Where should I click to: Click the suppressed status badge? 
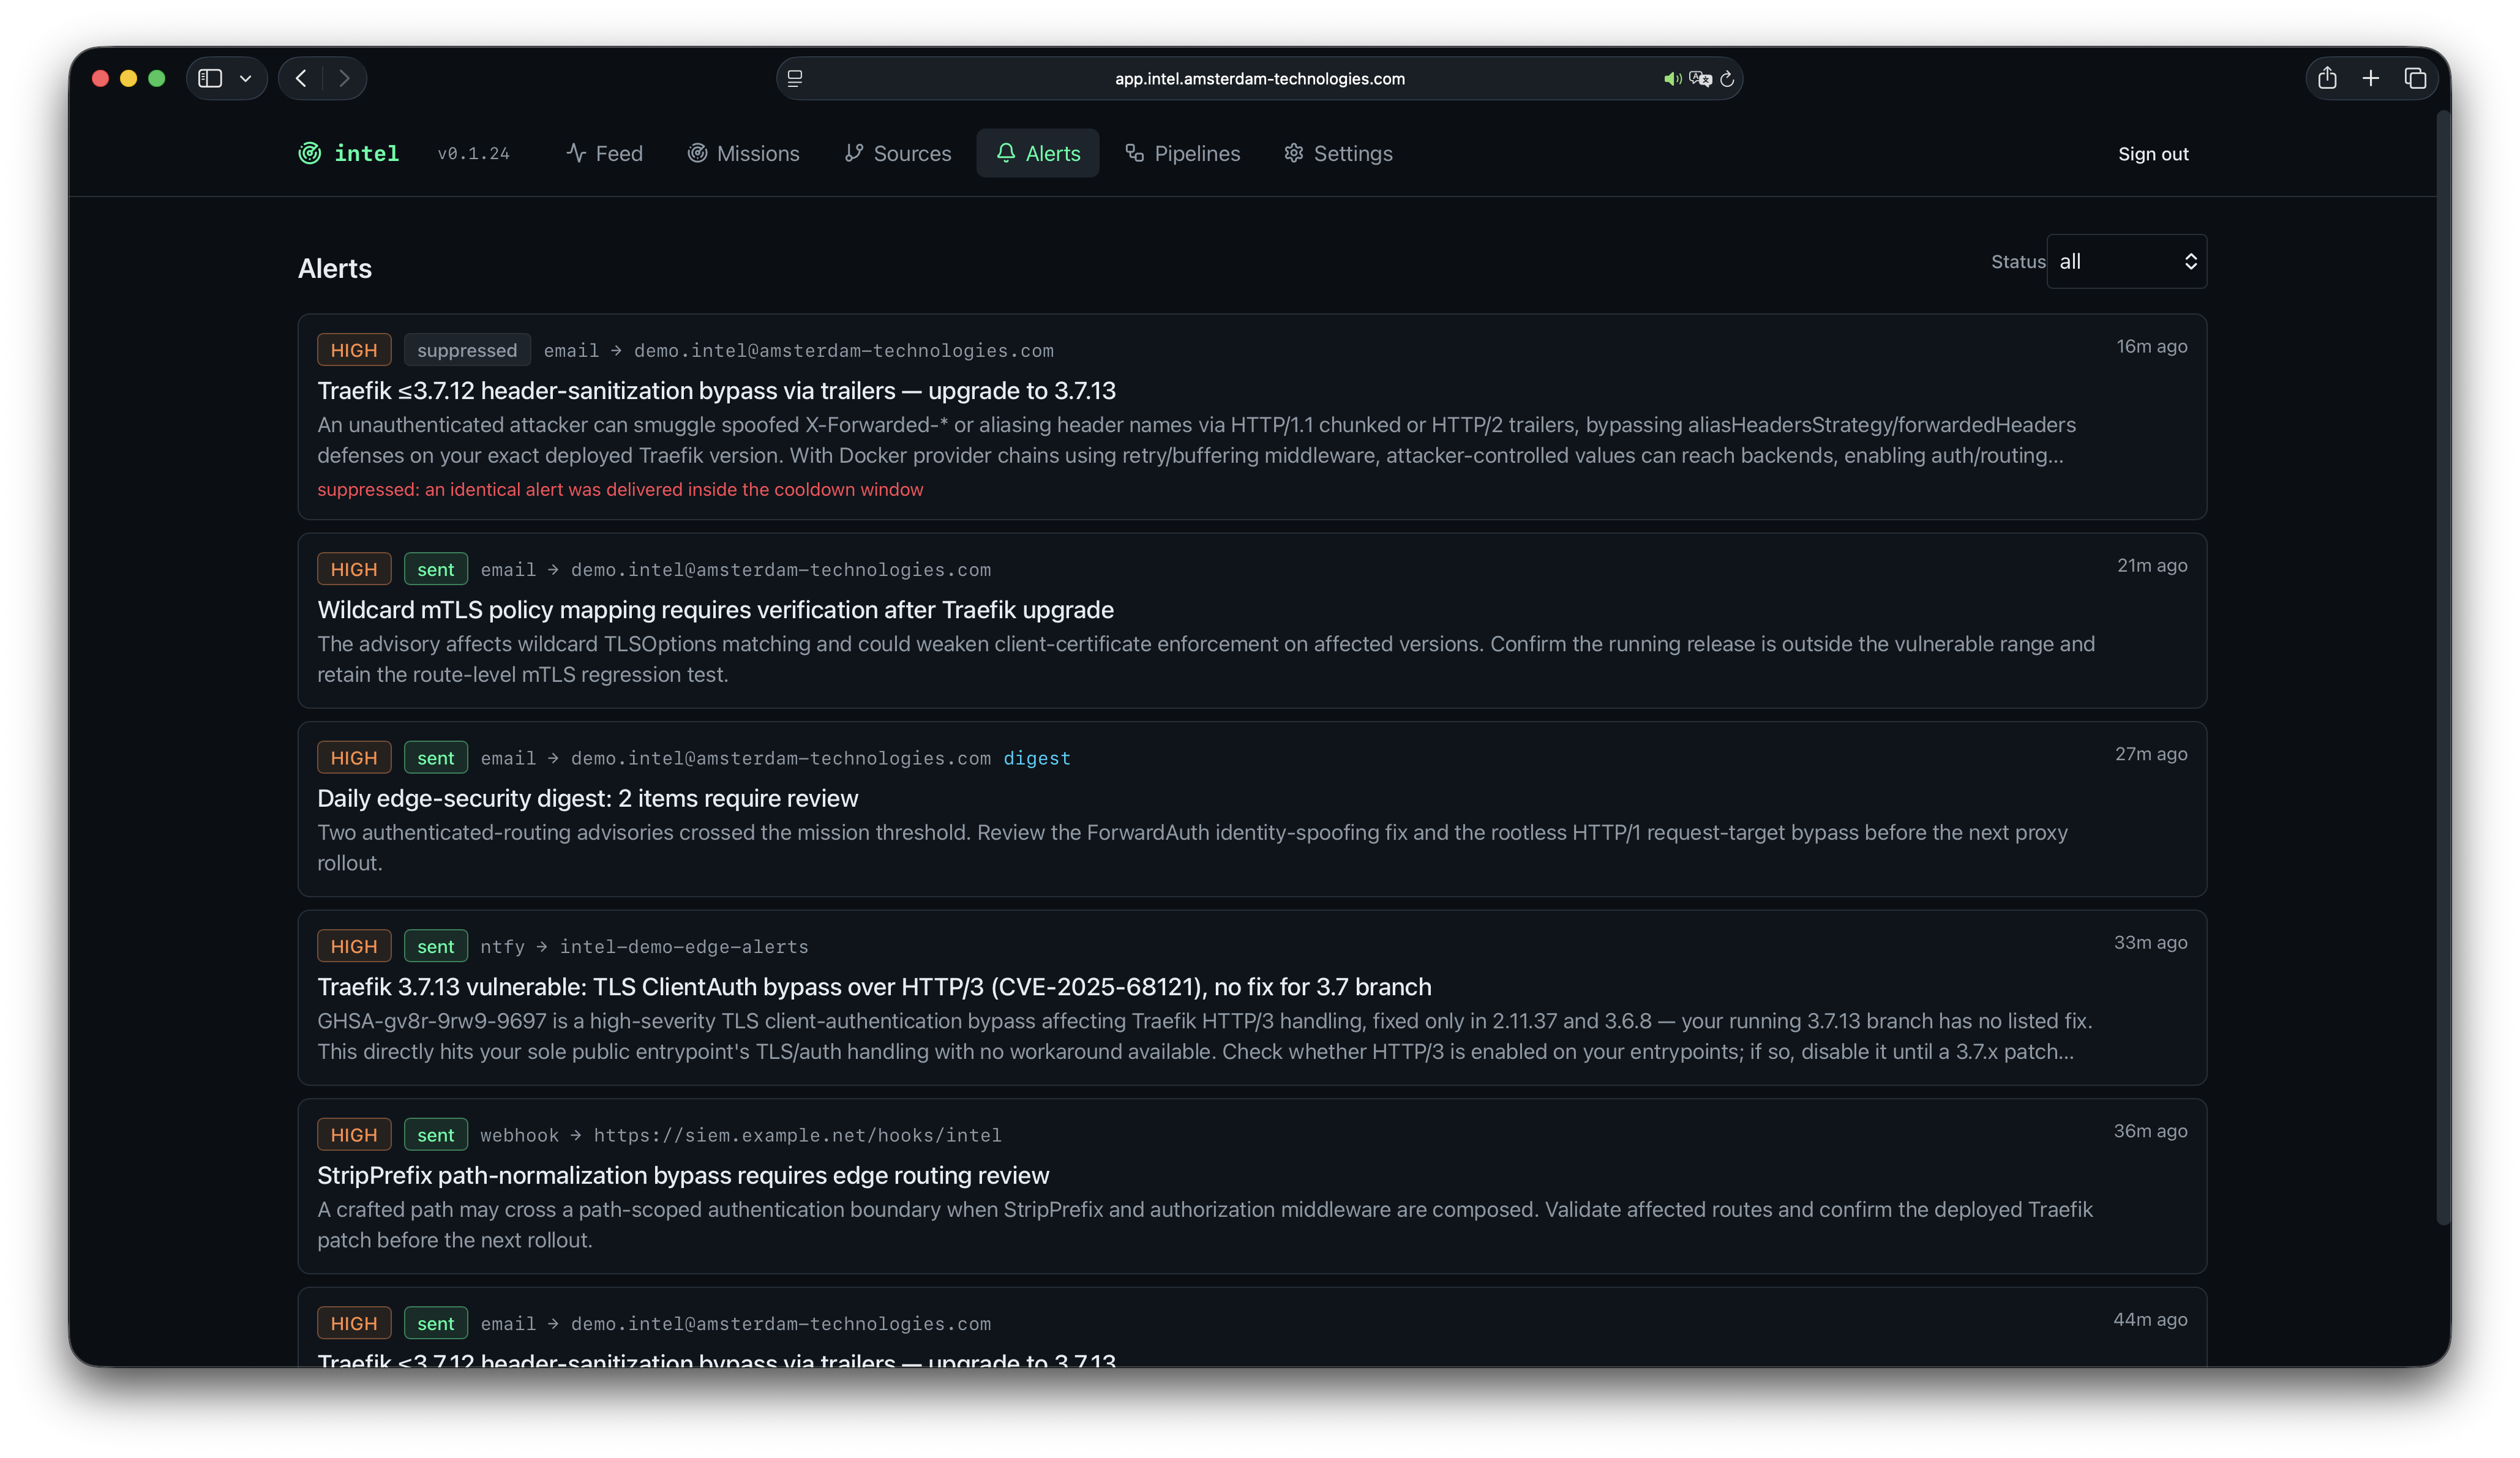tap(467, 350)
